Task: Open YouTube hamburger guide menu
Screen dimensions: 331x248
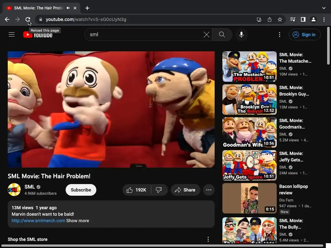Action: [12, 34]
